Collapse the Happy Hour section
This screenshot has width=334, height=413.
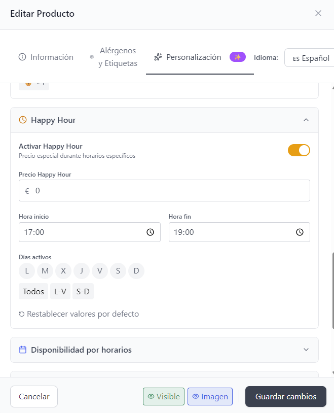[306, 120]
